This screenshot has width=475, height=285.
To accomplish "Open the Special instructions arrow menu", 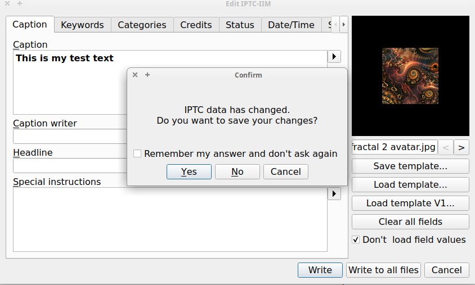I will 334,193.
